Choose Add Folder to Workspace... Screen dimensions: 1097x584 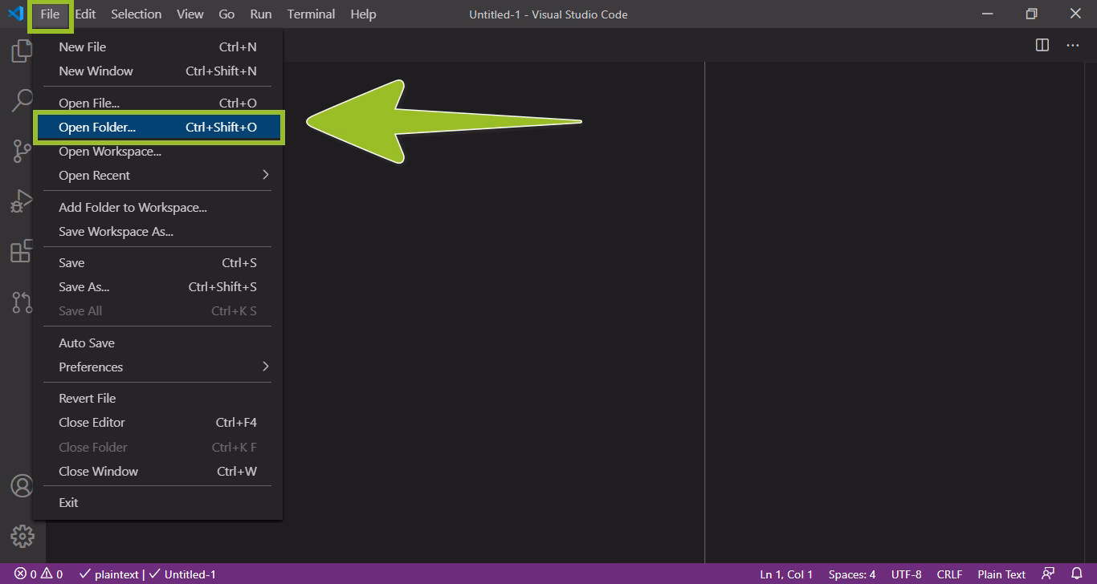(157, 207)
